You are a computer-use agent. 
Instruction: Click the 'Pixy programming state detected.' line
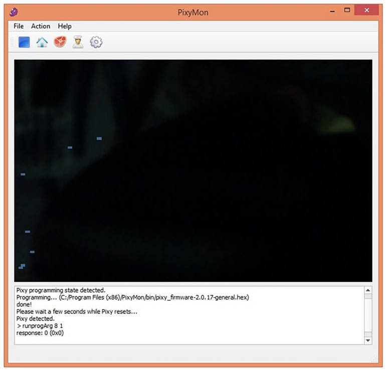click(61, 290)
